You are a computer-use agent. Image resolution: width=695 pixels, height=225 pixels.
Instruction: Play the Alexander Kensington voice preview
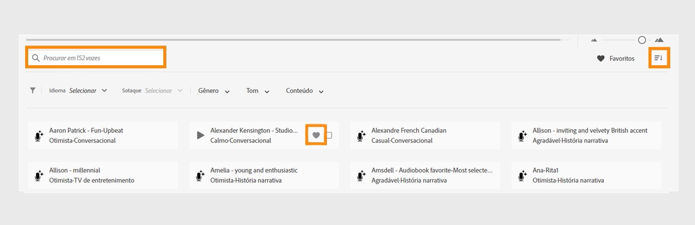200,136
